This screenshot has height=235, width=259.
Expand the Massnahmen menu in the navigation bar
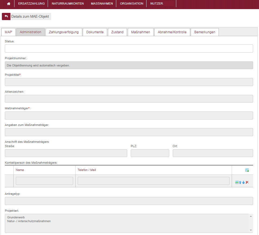[x=102, y=4]
